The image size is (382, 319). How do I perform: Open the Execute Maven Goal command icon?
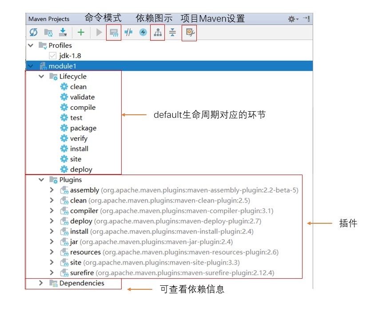pos(114,32)
